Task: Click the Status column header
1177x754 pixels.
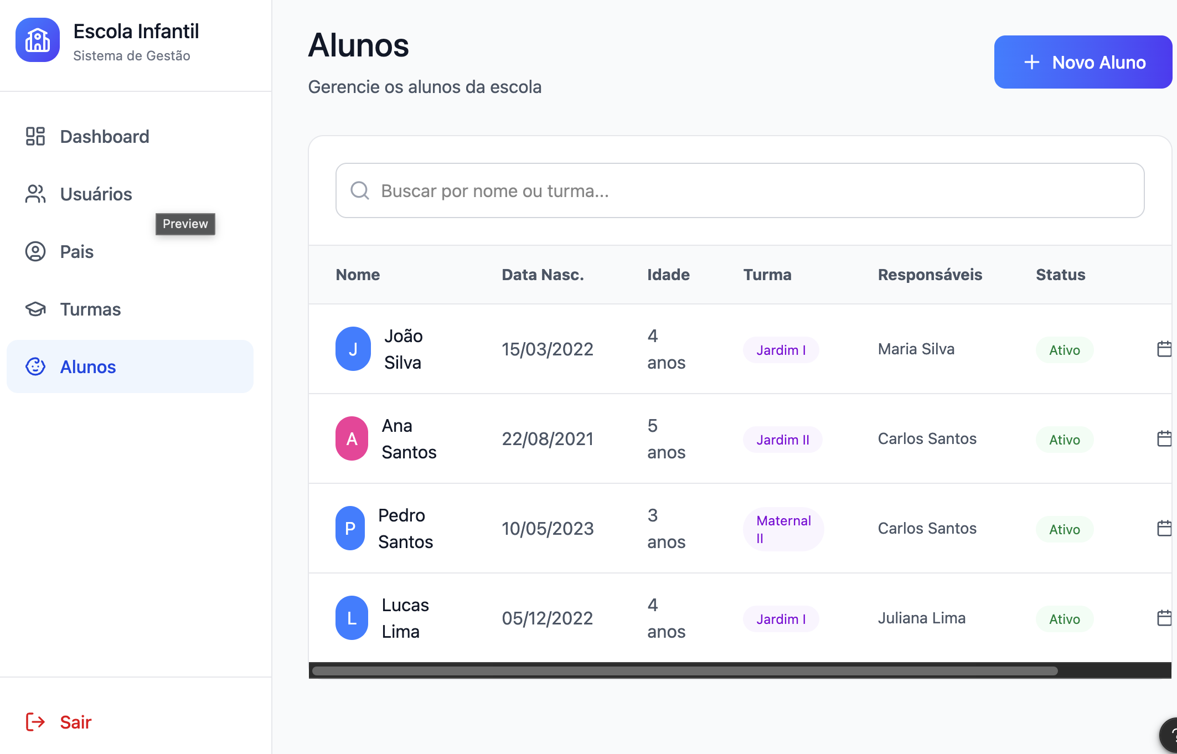Action: pyautogui.click(x=1060, y=275)
